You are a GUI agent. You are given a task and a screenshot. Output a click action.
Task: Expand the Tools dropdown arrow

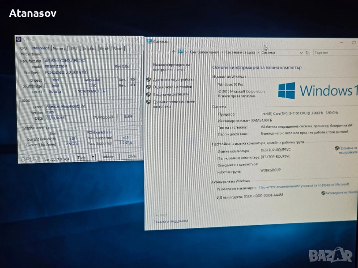[x=93, y=157]
